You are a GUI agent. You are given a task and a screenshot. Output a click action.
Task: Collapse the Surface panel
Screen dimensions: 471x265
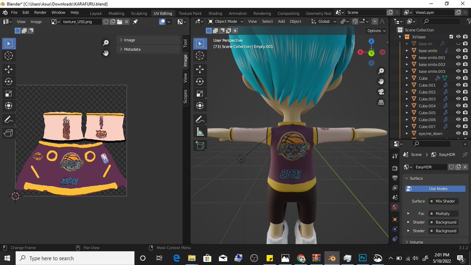coord(435,178)
